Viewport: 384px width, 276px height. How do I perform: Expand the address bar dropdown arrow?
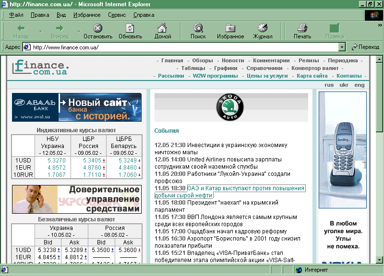click(x=342, y=47)
